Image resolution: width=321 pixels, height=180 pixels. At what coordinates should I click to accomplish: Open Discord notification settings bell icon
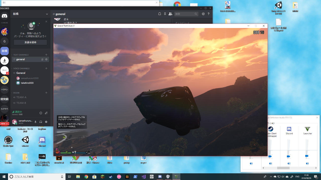coord(159,14)
